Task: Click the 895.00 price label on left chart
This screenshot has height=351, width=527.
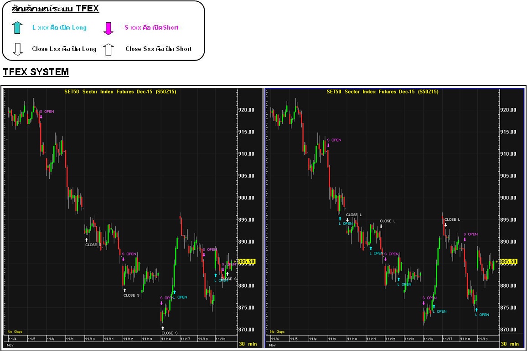Action: pos(246,220)
